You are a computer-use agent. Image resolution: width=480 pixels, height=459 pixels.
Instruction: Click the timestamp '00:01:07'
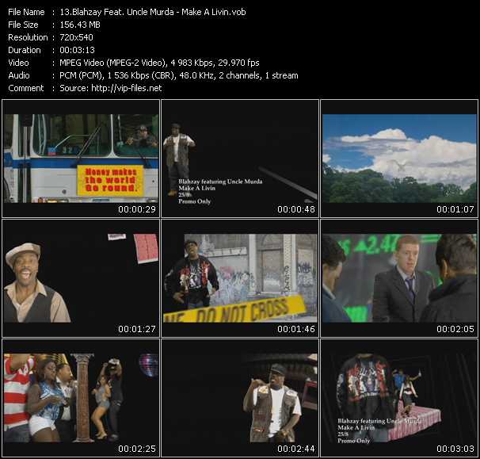[x=455, y=209]
